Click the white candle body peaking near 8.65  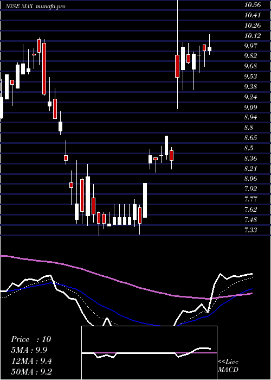click(166, 145)
